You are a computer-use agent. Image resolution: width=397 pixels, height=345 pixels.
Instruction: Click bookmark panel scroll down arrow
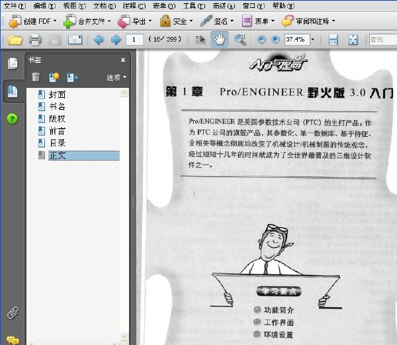click(x=124, y=336)
